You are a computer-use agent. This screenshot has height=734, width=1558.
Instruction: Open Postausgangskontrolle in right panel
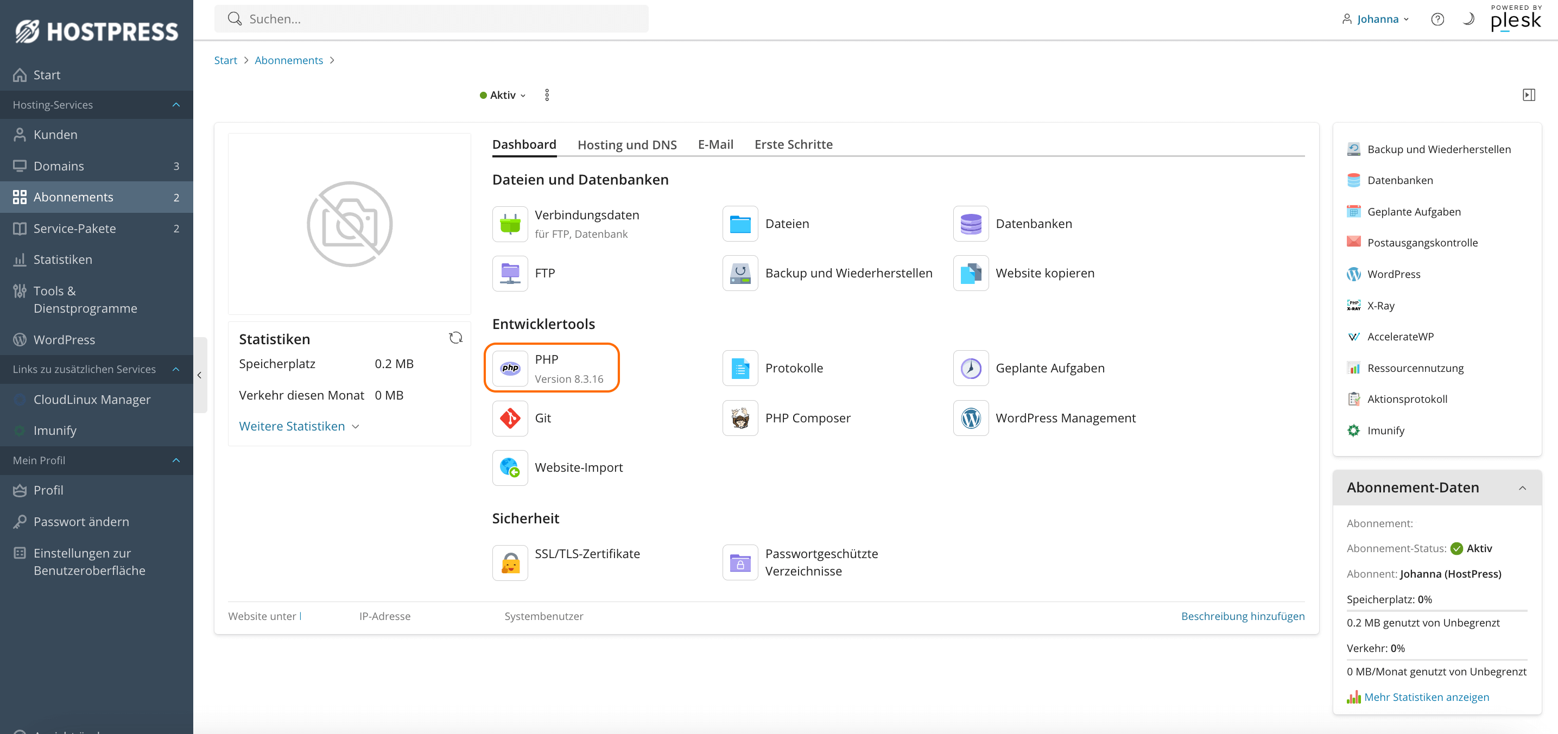[x=1412, y=243]
